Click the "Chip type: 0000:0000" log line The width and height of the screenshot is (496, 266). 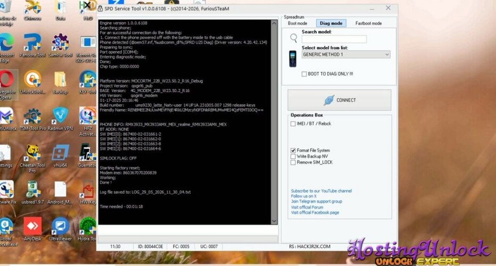pyautogui.click(x=119, y=67)
